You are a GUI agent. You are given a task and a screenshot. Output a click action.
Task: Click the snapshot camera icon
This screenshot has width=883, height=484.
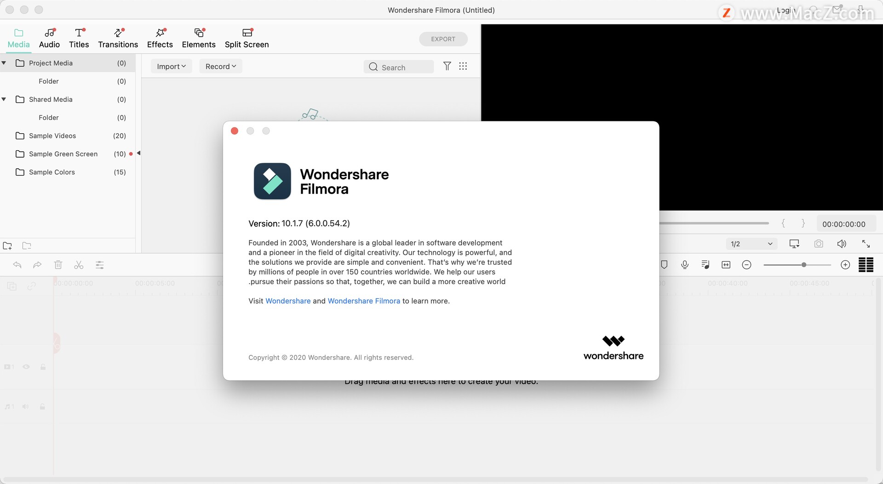click(819, 244)
